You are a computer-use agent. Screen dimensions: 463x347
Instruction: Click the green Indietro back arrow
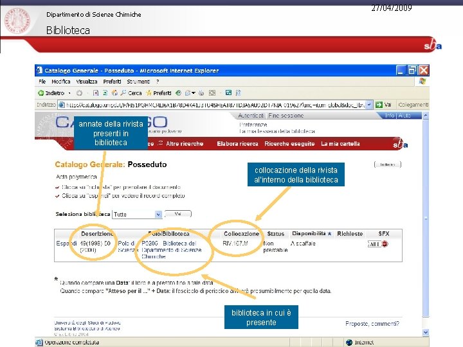(x=41, y=93)
